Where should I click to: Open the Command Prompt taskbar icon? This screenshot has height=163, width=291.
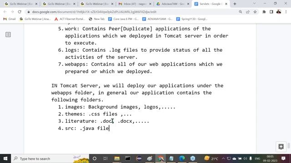[128, 158]
